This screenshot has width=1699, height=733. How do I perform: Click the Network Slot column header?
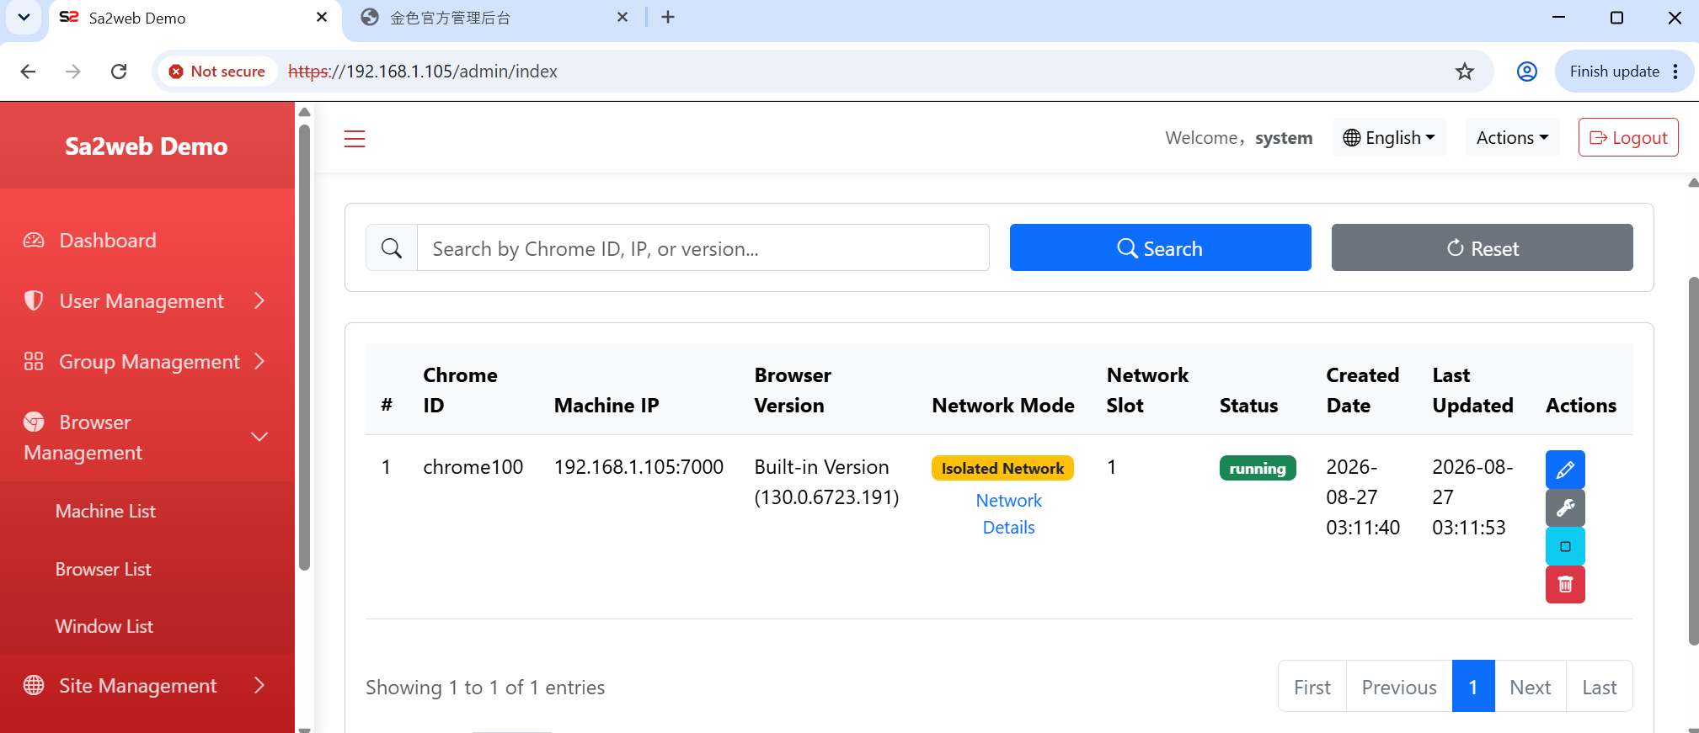[1147, 390]
